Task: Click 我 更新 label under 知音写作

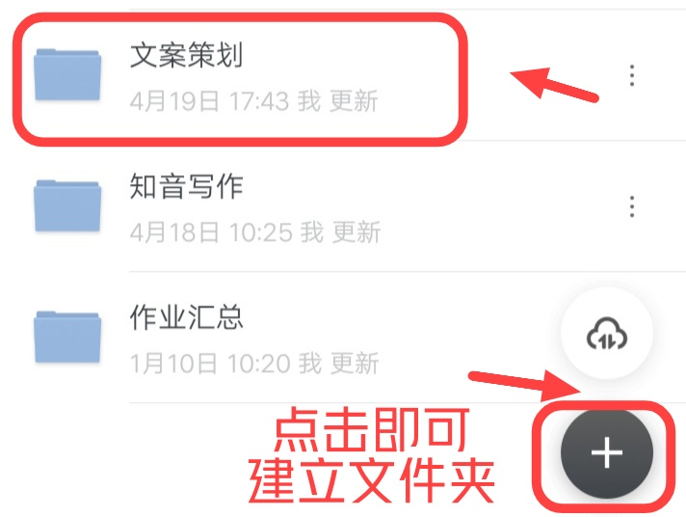Action: pos(341,231)
